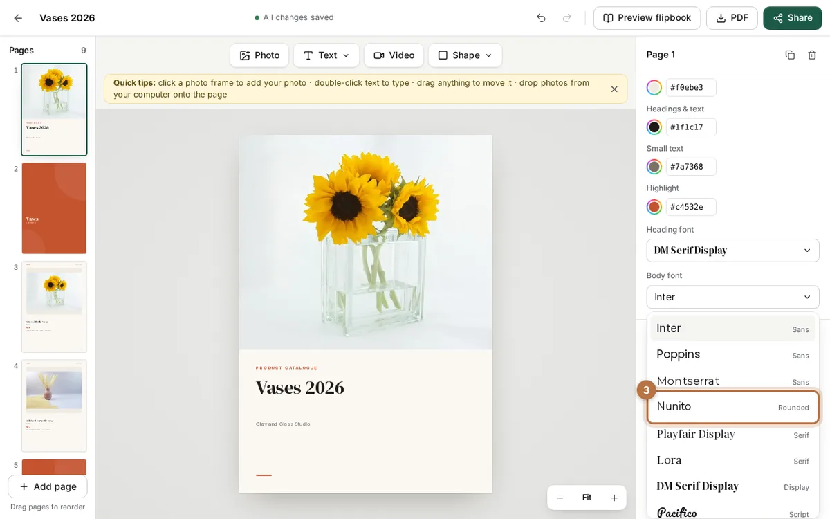The height and width of the screenshot is (519, 830).
Task: Go back using the left arrow icon
Action: click(18, 18)
